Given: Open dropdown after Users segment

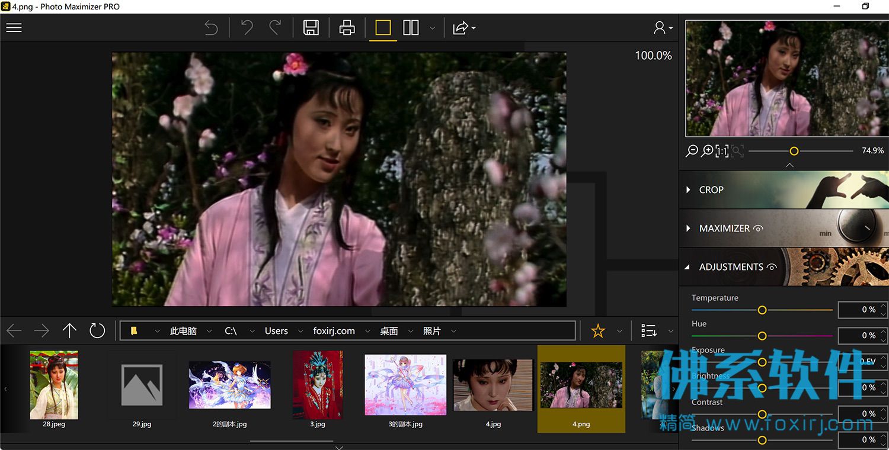Looking at the screenshot, I should 301,331.
